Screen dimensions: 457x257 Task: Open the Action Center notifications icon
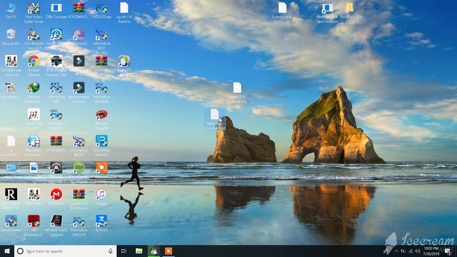448,251
